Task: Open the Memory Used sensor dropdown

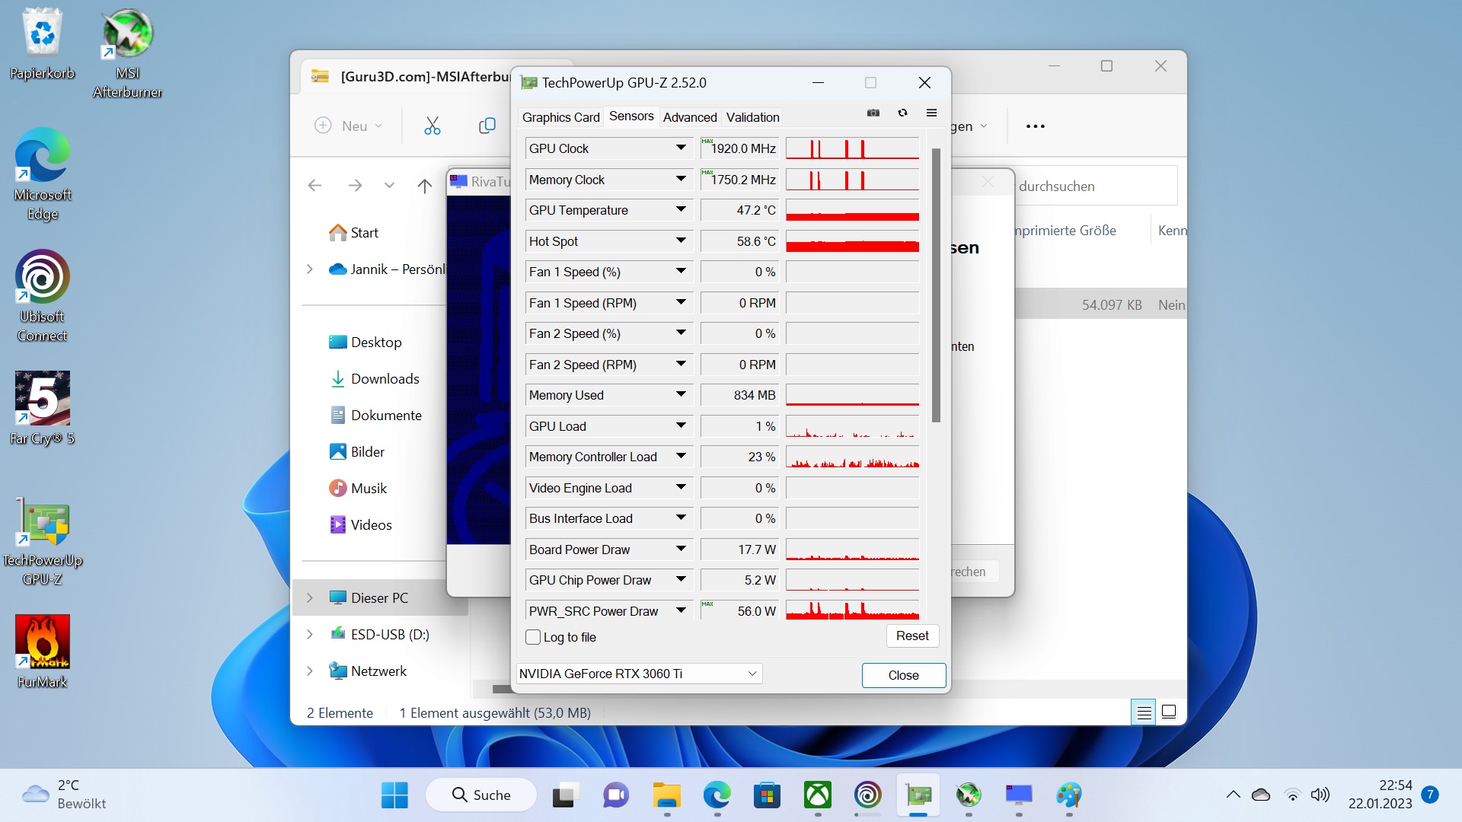Action: pyautogui.click(x=681, y=395)
